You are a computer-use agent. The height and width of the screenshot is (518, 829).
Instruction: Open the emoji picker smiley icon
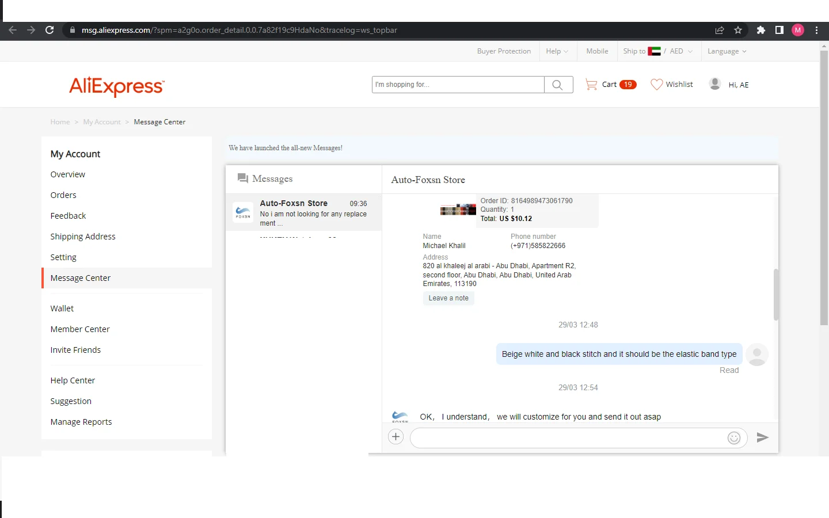tap(734, 438)
